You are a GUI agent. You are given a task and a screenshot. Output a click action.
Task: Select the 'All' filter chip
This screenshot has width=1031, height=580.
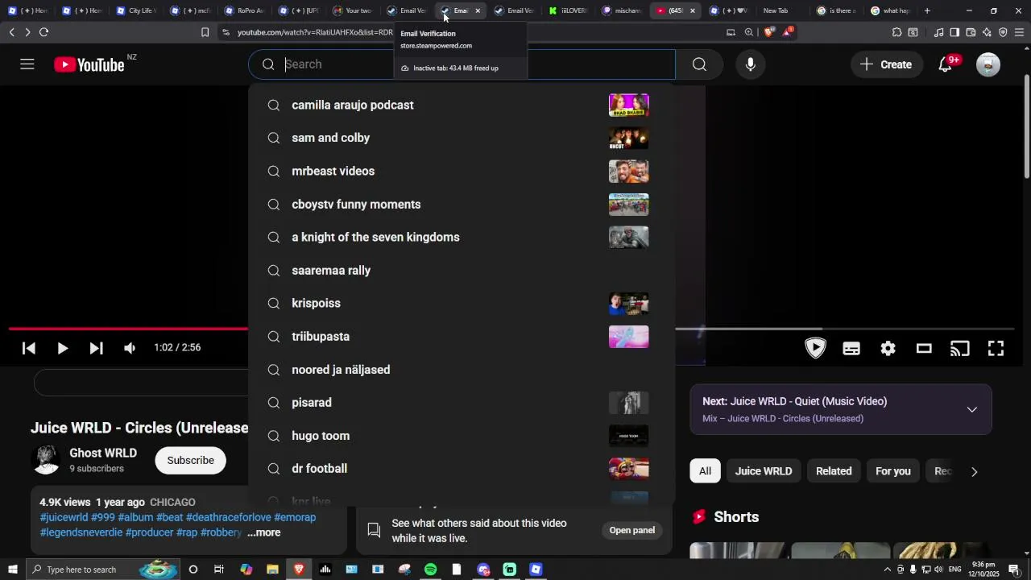pyautogui.click(x=705, y=471)
